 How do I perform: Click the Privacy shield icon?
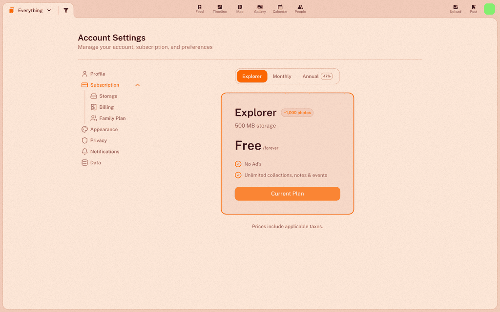click(84, 140)
